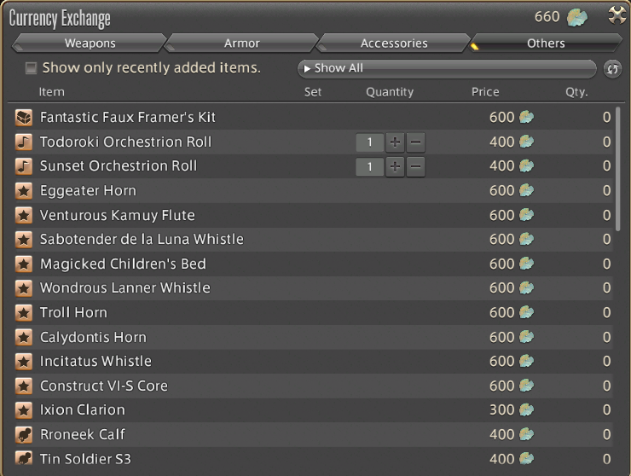631x476 pixels.
Task: Pick the Rroneek Calf item
Action: [82, 434]
